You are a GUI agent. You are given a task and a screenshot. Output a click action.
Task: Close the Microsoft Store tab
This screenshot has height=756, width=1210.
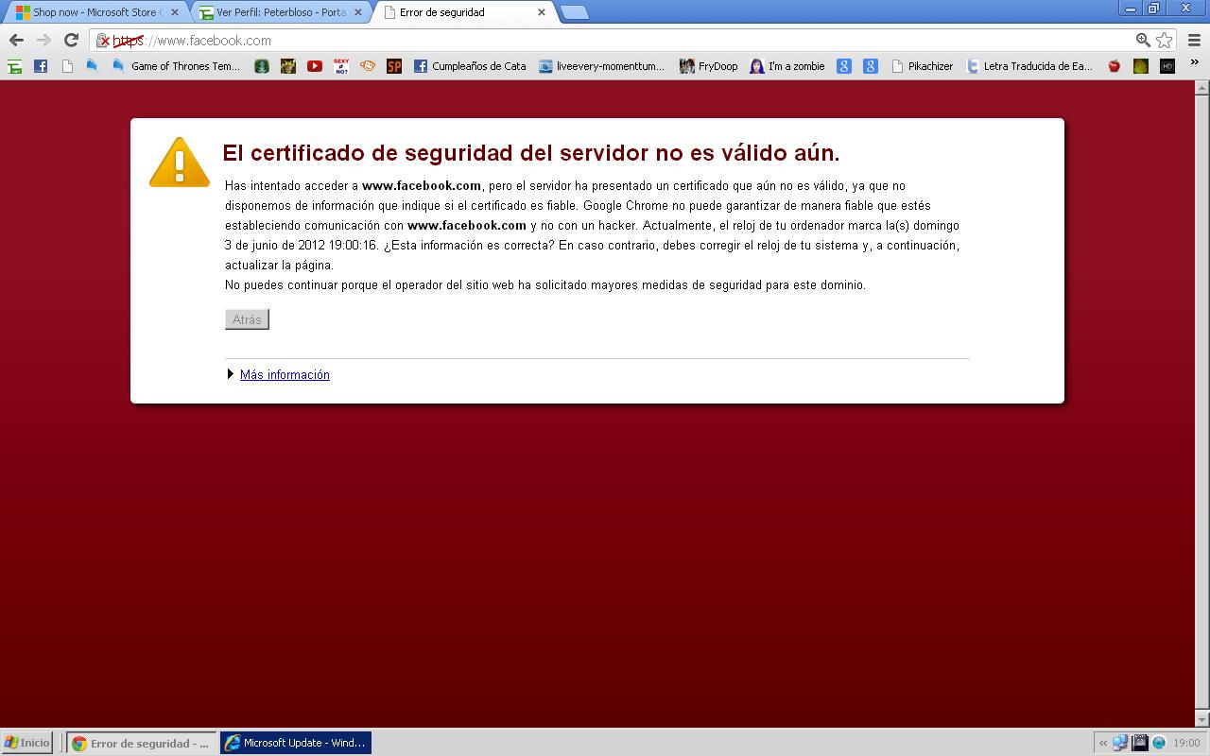[x=175, y=12]
